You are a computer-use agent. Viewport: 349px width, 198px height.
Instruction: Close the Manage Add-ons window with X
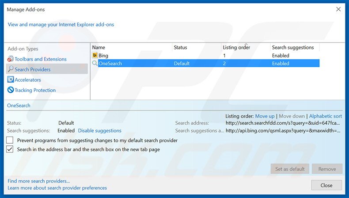click(338, 9)
